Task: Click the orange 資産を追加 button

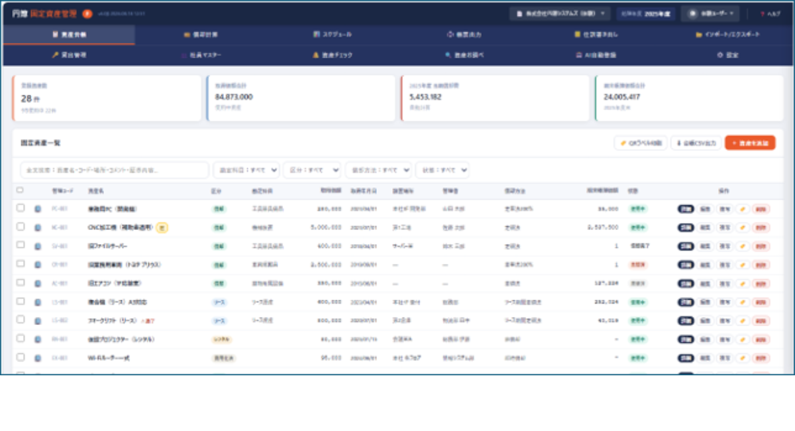Action: 750,143
